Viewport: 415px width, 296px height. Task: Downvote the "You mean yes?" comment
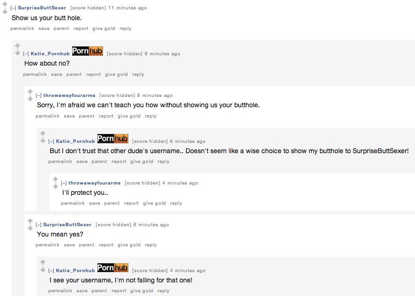click(x=30, y=228)
